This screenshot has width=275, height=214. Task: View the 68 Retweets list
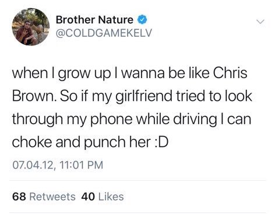pyautogui.click(x=44, y=197)
